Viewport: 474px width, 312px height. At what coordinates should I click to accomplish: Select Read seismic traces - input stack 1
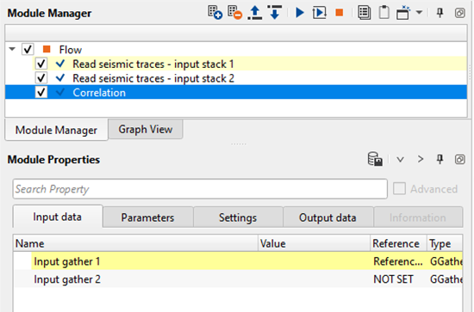pyautogui.click(x=153, y=64)
